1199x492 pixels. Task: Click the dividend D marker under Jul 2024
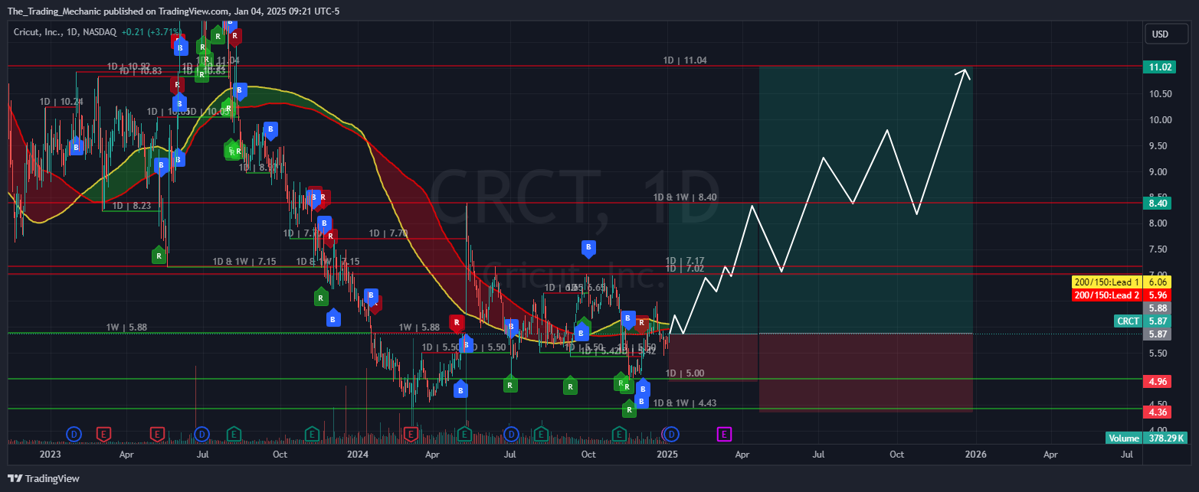(511, 435)
